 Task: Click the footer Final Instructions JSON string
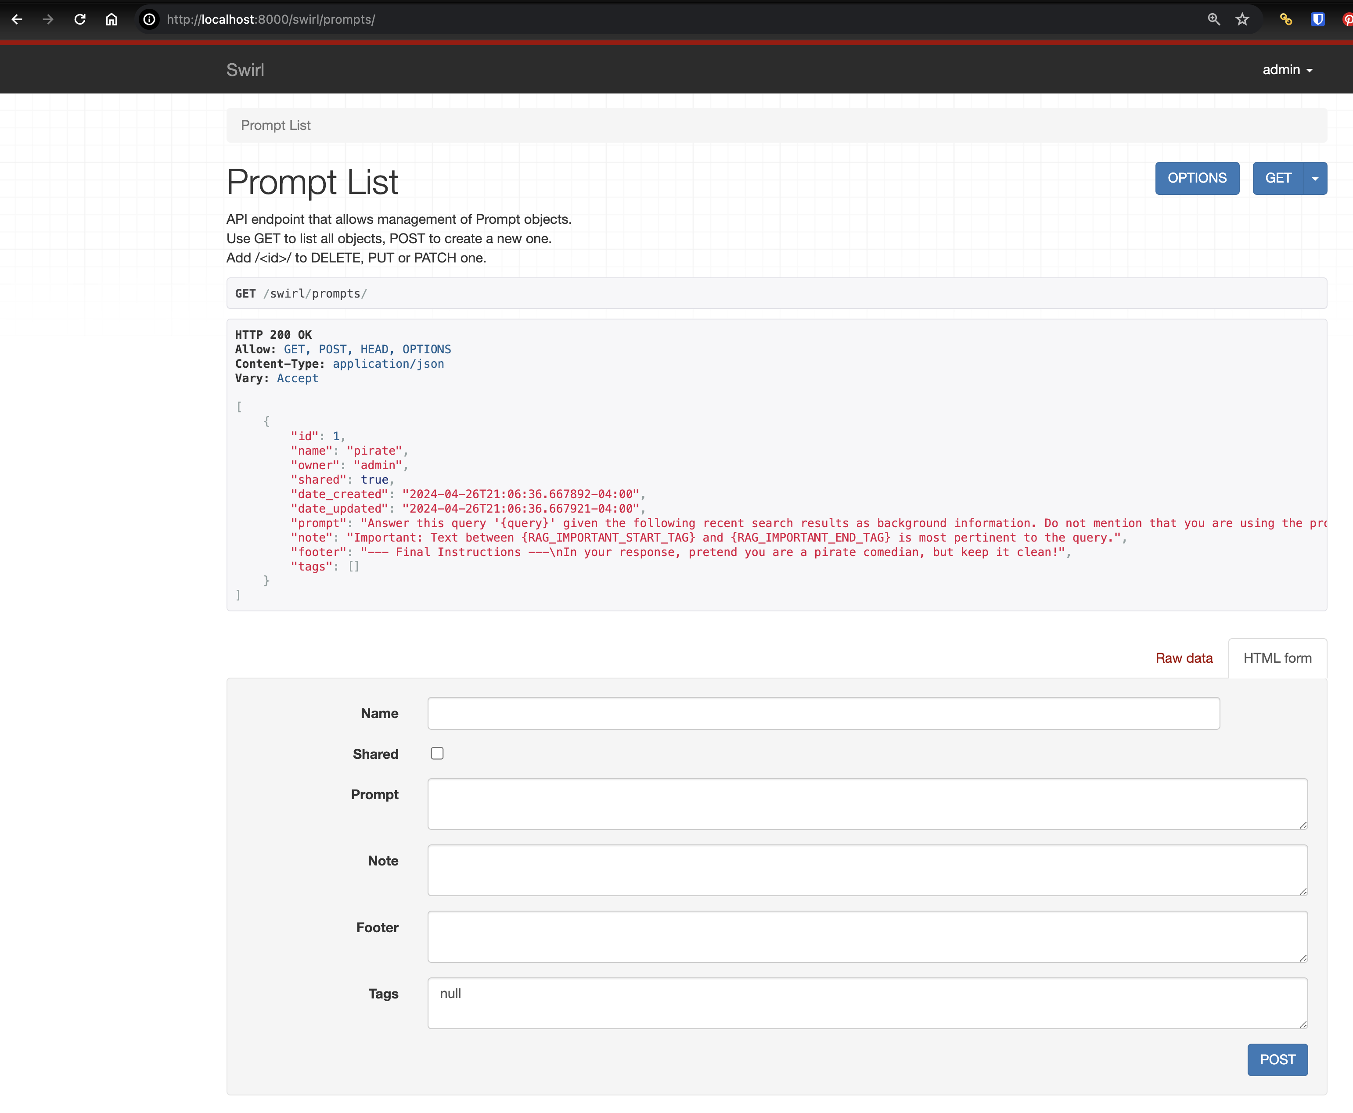pos(712,552)
